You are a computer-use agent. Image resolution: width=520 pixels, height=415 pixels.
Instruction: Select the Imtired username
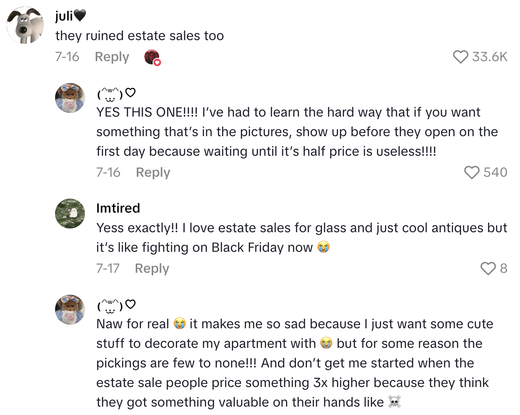point(118,208)
